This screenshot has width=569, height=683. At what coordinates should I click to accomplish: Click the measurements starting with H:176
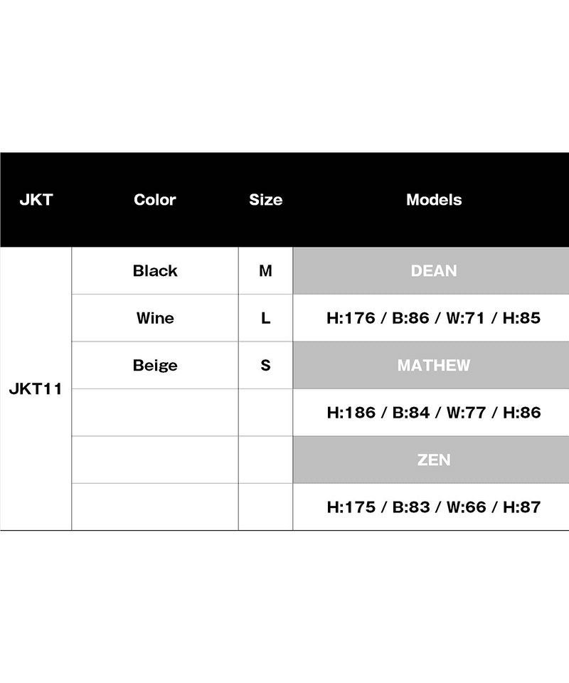coord(433,318)
